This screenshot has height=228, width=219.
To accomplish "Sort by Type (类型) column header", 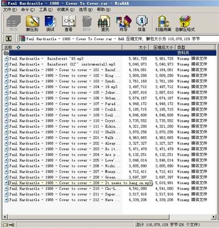I will (195, 47).
